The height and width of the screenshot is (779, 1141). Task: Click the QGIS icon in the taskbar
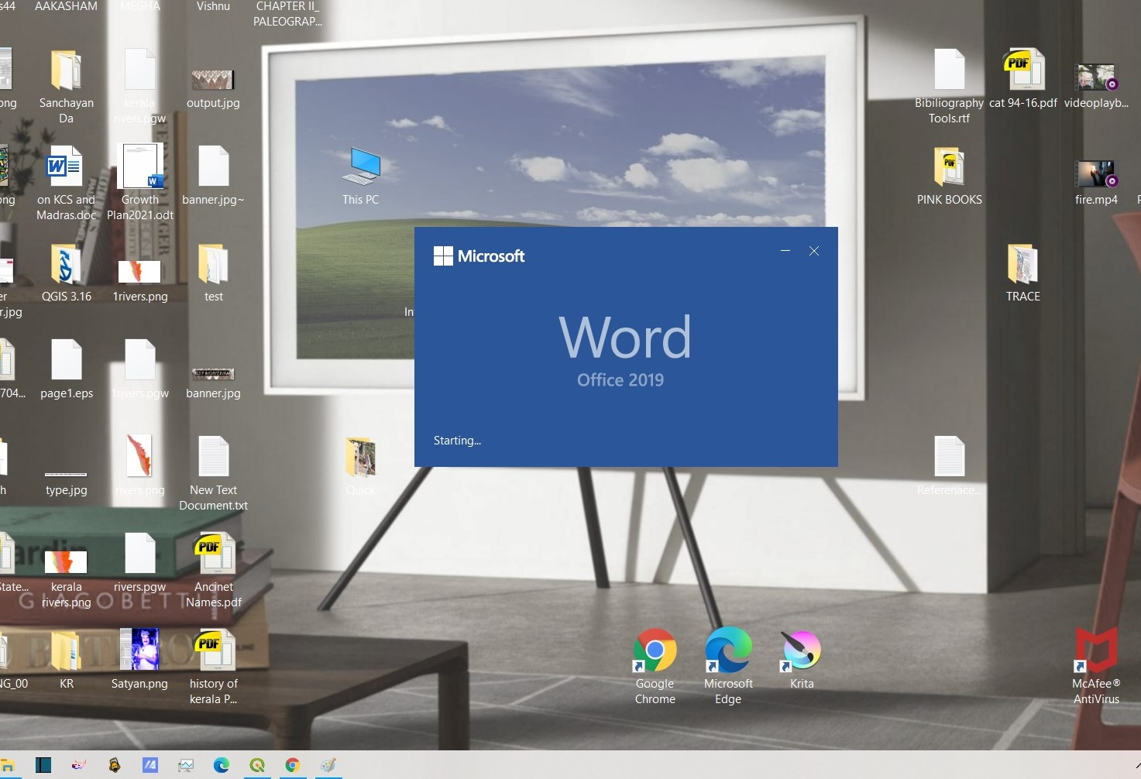pyautogui.click(x=257, y=765)
